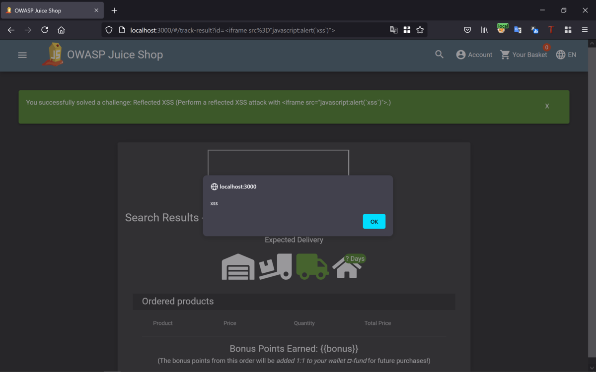The image size is (596, 372).
Task: Click the red T extension icon
Action: 551,30
